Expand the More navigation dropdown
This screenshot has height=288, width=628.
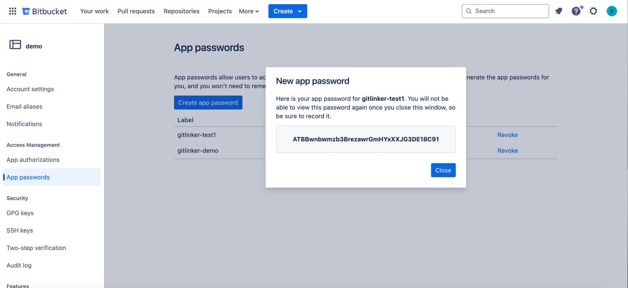click(249, 11)
